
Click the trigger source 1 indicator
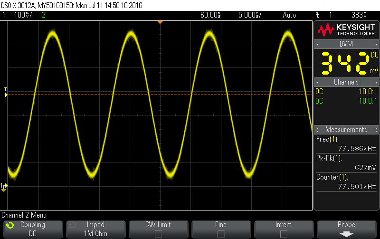coord(330,15)
